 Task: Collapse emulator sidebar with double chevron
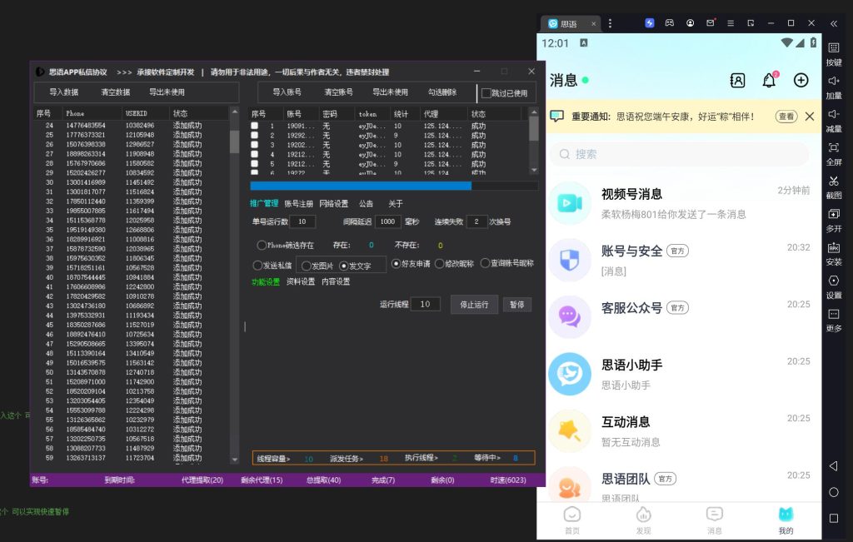pyautogui.click(x=834, y=23)
